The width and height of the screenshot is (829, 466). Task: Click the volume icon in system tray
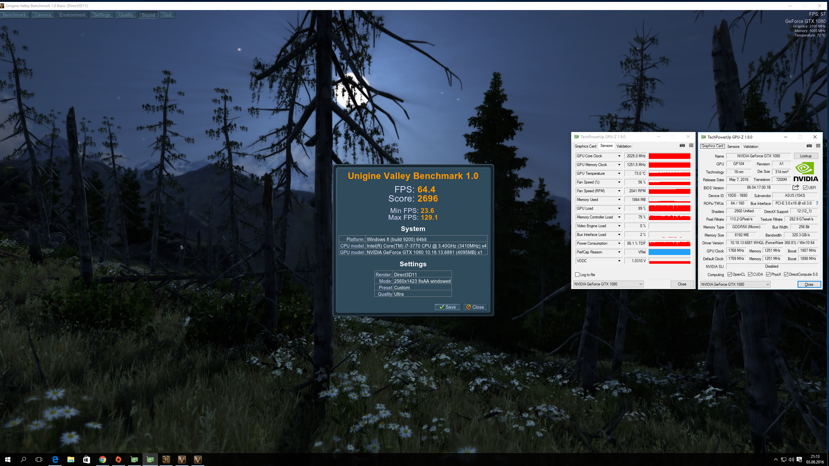pos(791,460)
